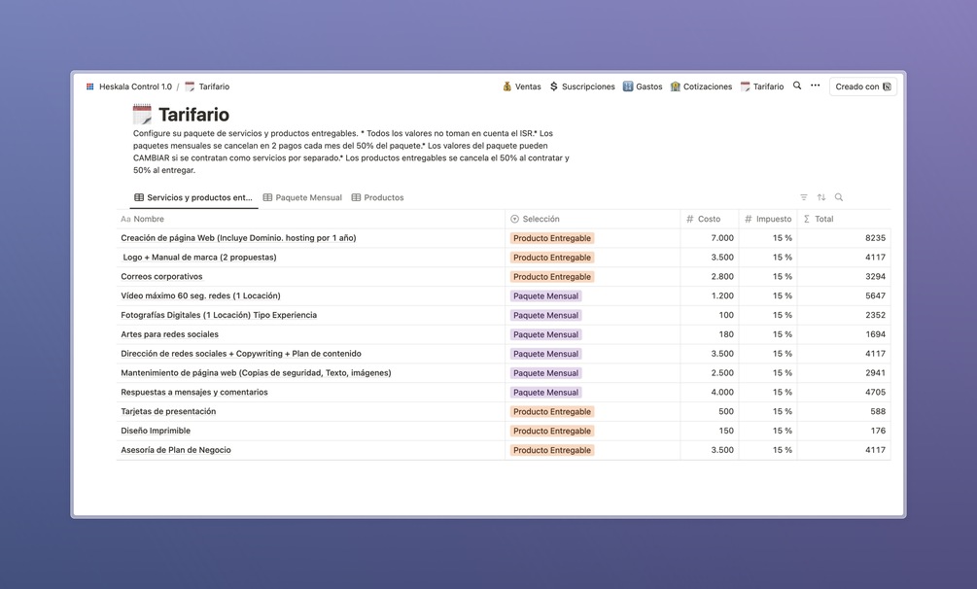This screenshot has width=977, height=589.
Task: Click the Notion logo in Creado con button
Action: pyautogui.click(x=887, y=87)
